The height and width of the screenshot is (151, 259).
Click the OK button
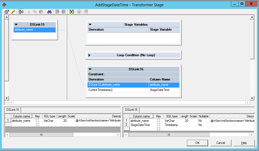tap(197, 143)
